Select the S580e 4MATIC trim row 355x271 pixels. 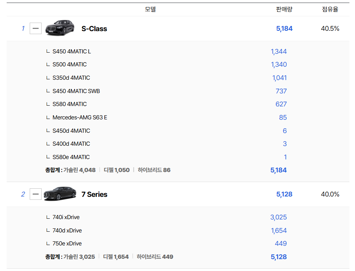pyautogui.click(x=71, y=157)
